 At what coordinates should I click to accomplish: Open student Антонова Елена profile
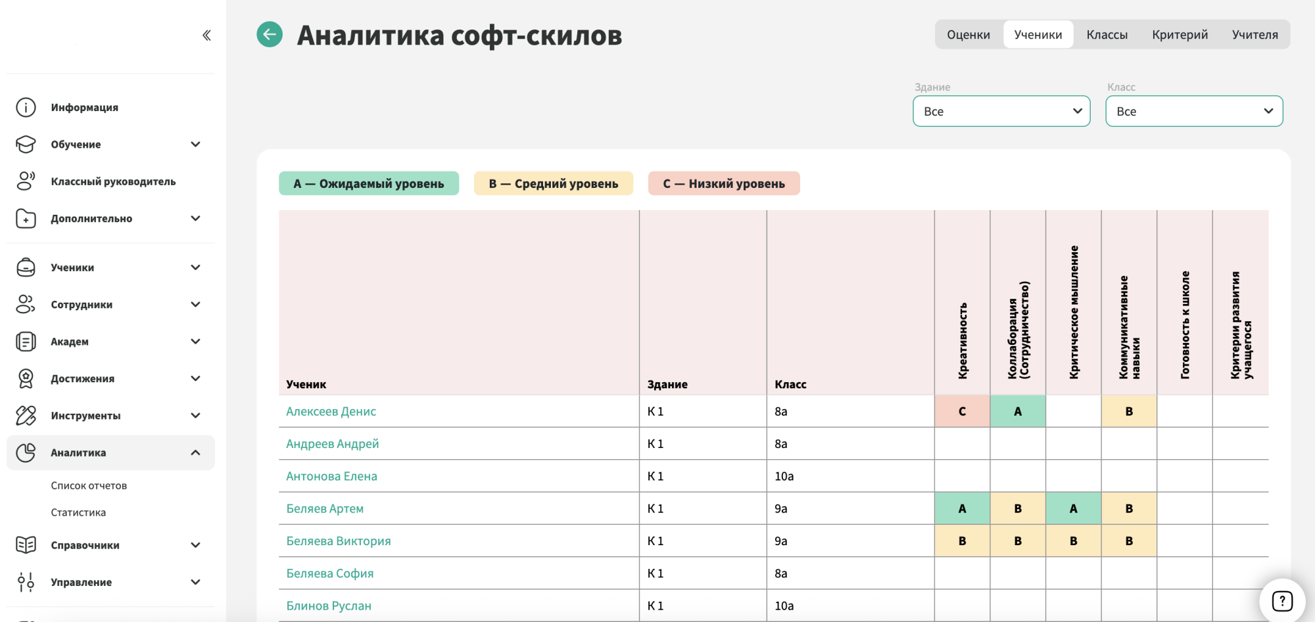(331, 477)
